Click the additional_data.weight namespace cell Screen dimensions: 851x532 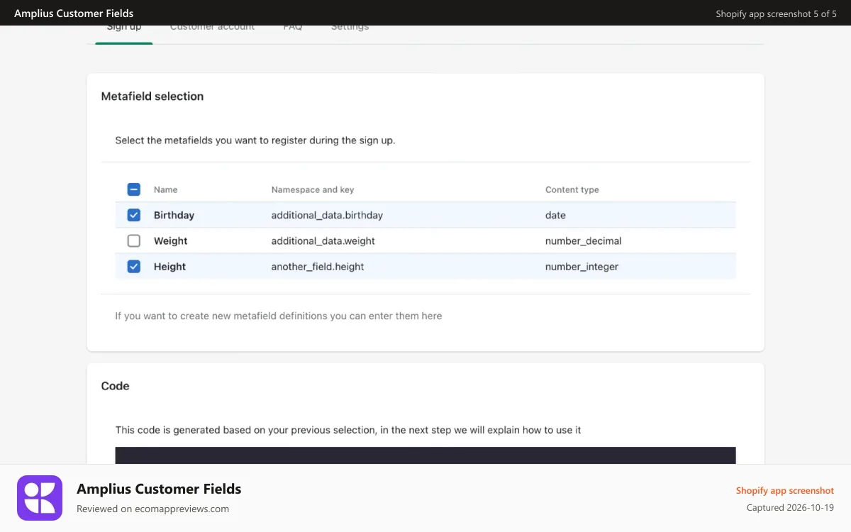323,240
